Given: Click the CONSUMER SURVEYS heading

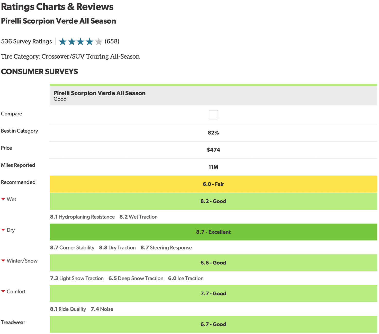Looking at the screenshot, I should coord(40,72).
